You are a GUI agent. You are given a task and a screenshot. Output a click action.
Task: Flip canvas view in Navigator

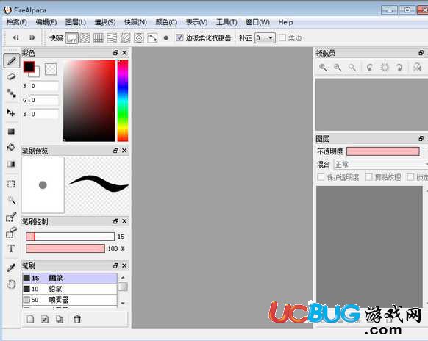pos(417,68)
